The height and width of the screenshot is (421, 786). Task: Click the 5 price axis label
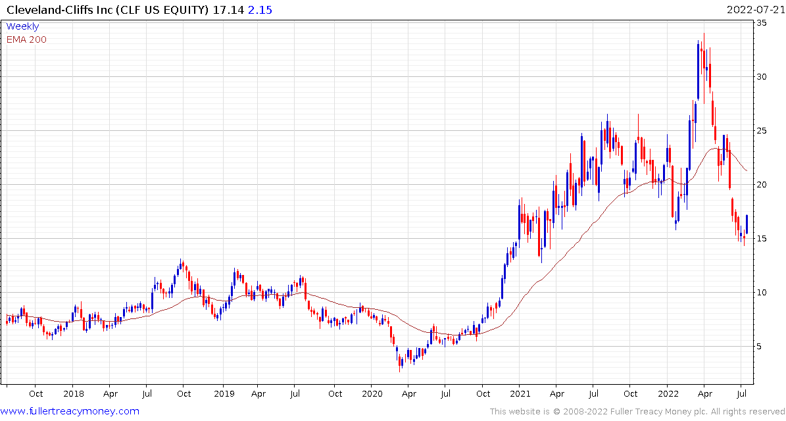click(x=760, y=346)
